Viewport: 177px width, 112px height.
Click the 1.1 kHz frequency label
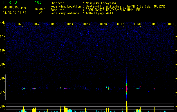point(2,36)
